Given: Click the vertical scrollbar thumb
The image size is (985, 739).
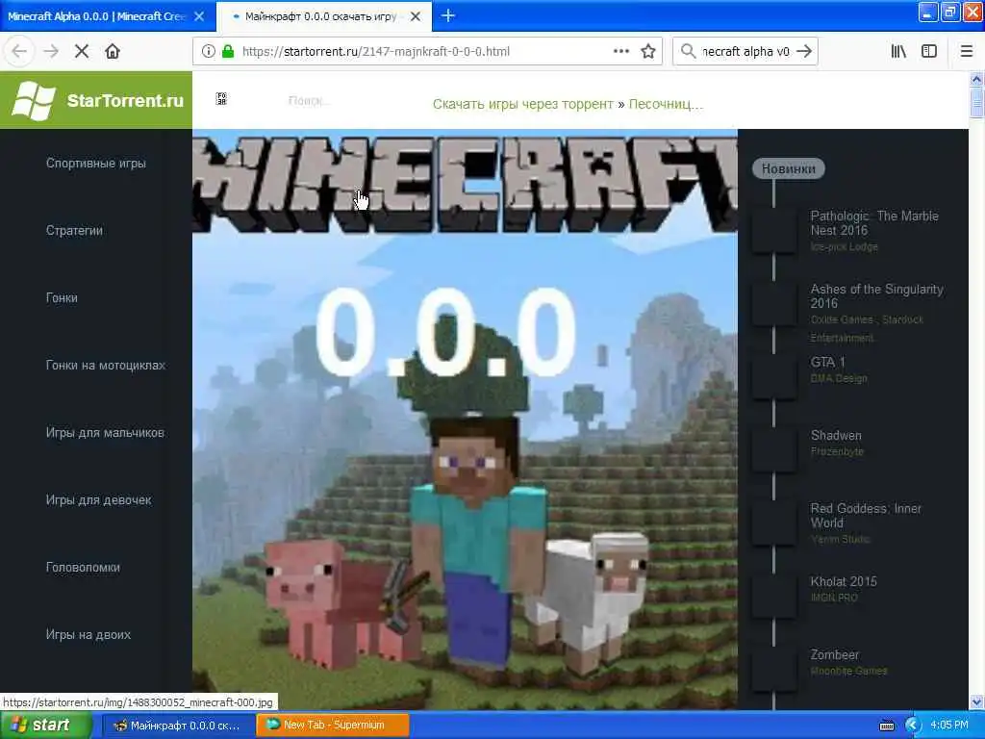Looking at the screenshot, I should pos(976,102).
